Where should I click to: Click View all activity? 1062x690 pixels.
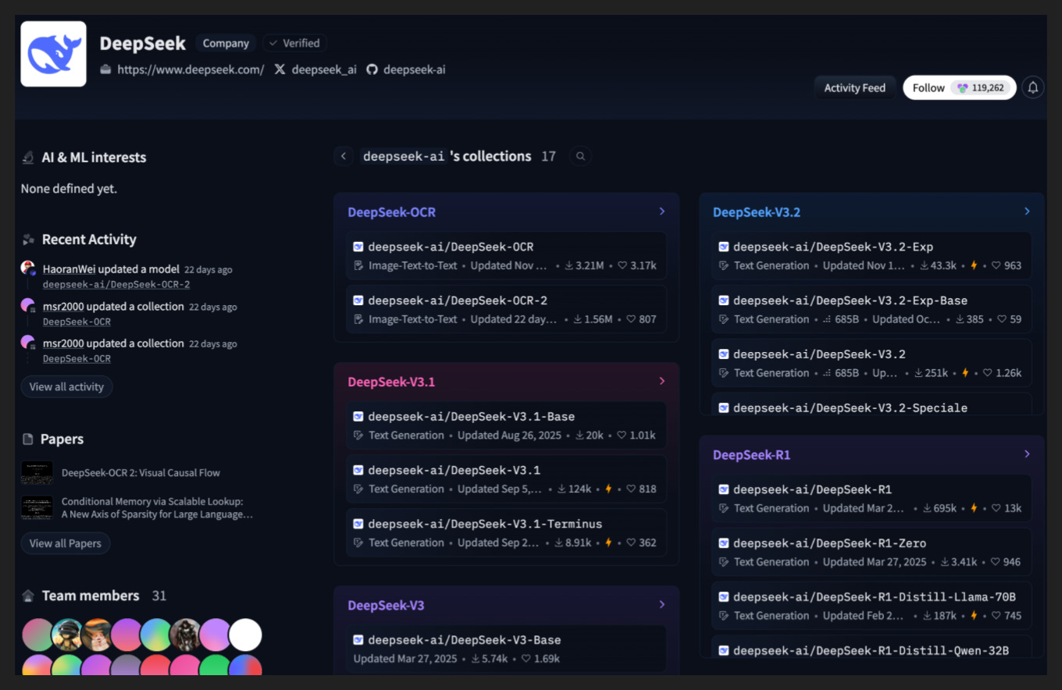[66, 386]
